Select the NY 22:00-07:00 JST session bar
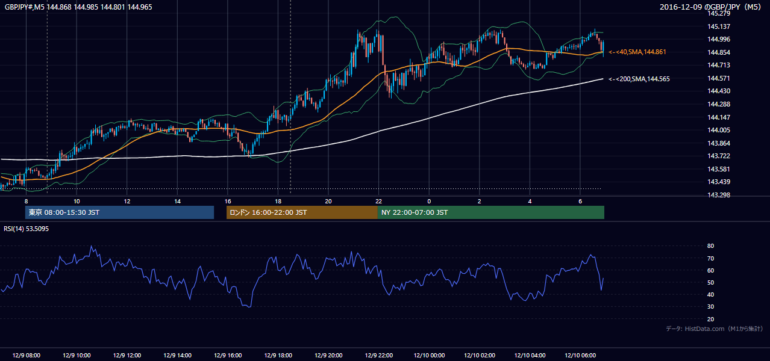Viewport: 770px width, 361px height. tap(491, 212)
